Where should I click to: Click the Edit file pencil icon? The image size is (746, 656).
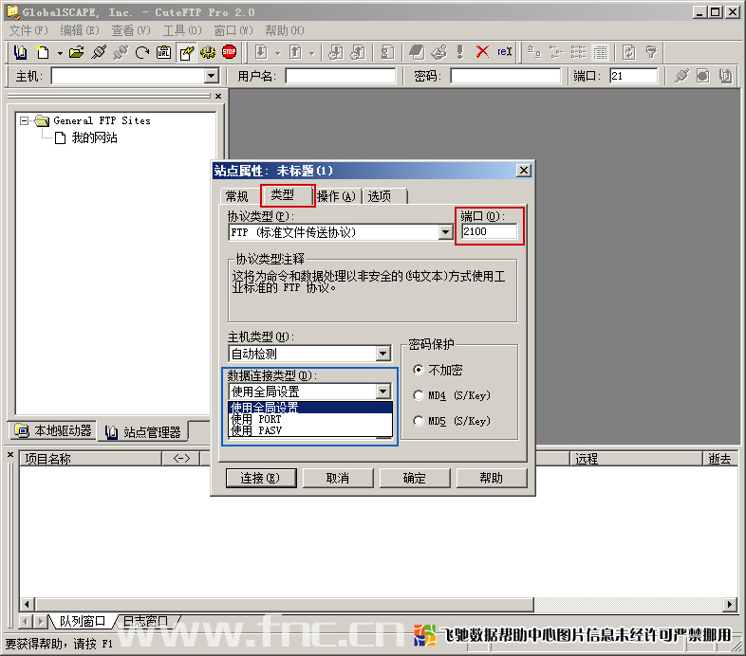(x=438, y=52)
